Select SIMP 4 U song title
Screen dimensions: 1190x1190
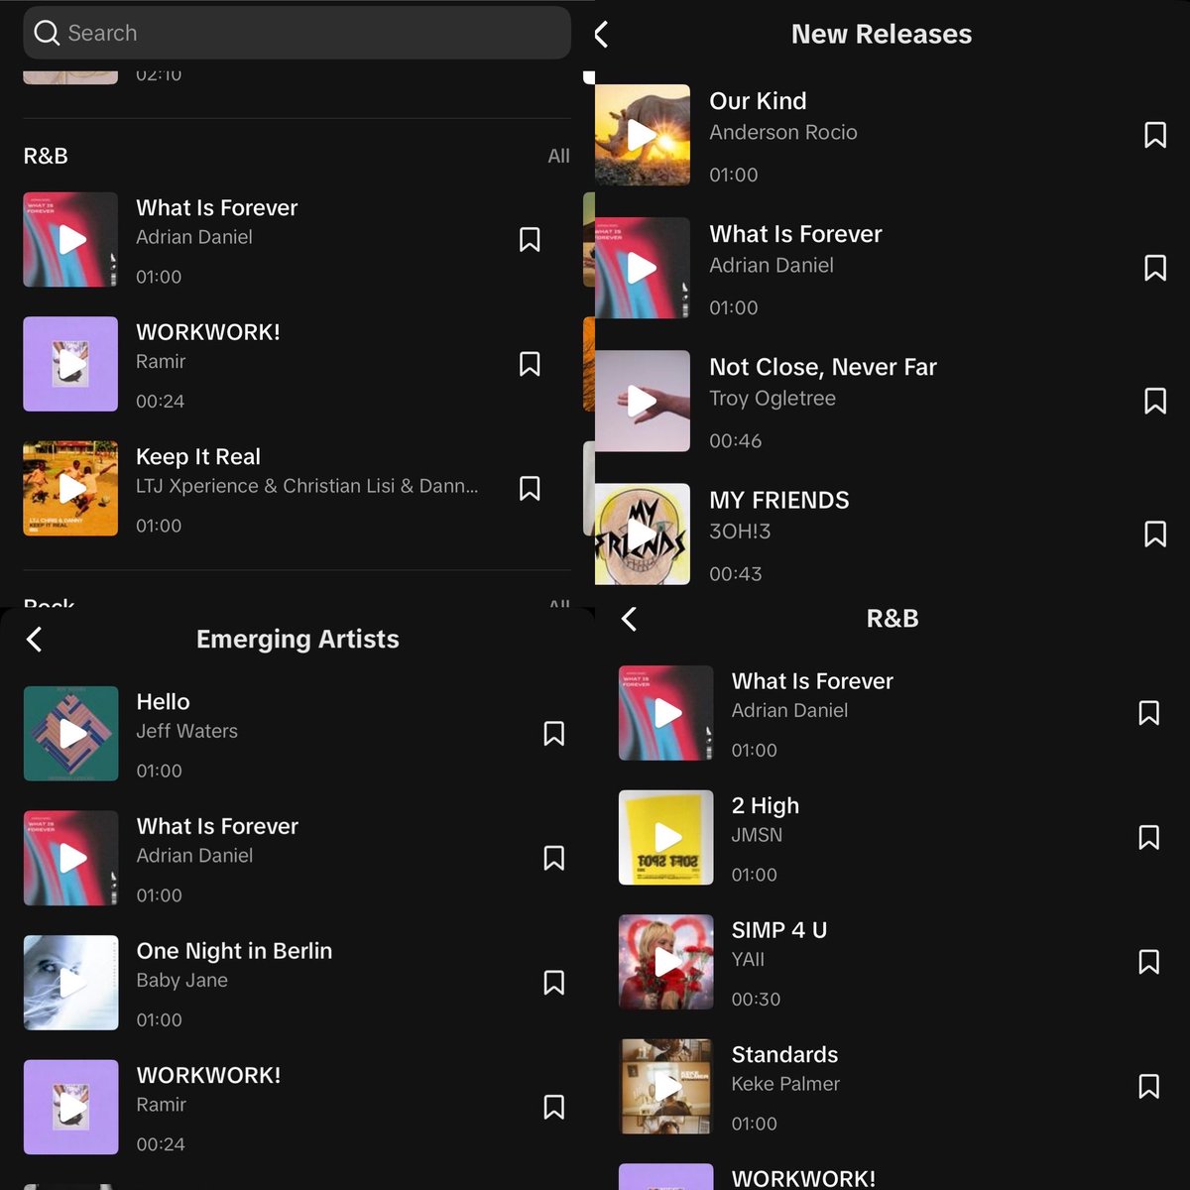(778, 930)
